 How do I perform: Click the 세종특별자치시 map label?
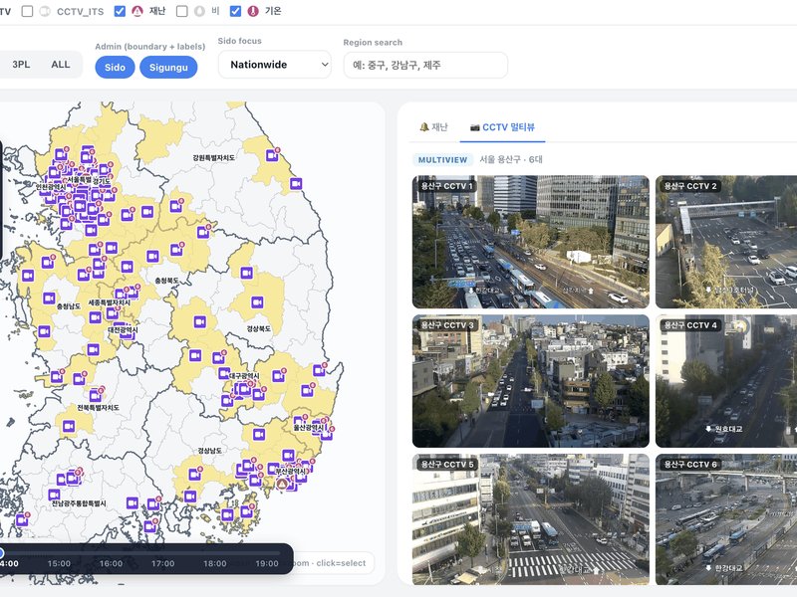[x=110, y=302]
